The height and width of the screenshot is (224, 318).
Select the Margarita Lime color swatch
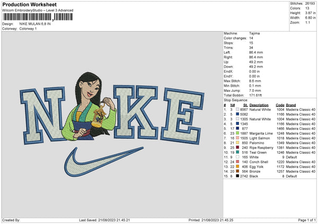pos(237,133)
